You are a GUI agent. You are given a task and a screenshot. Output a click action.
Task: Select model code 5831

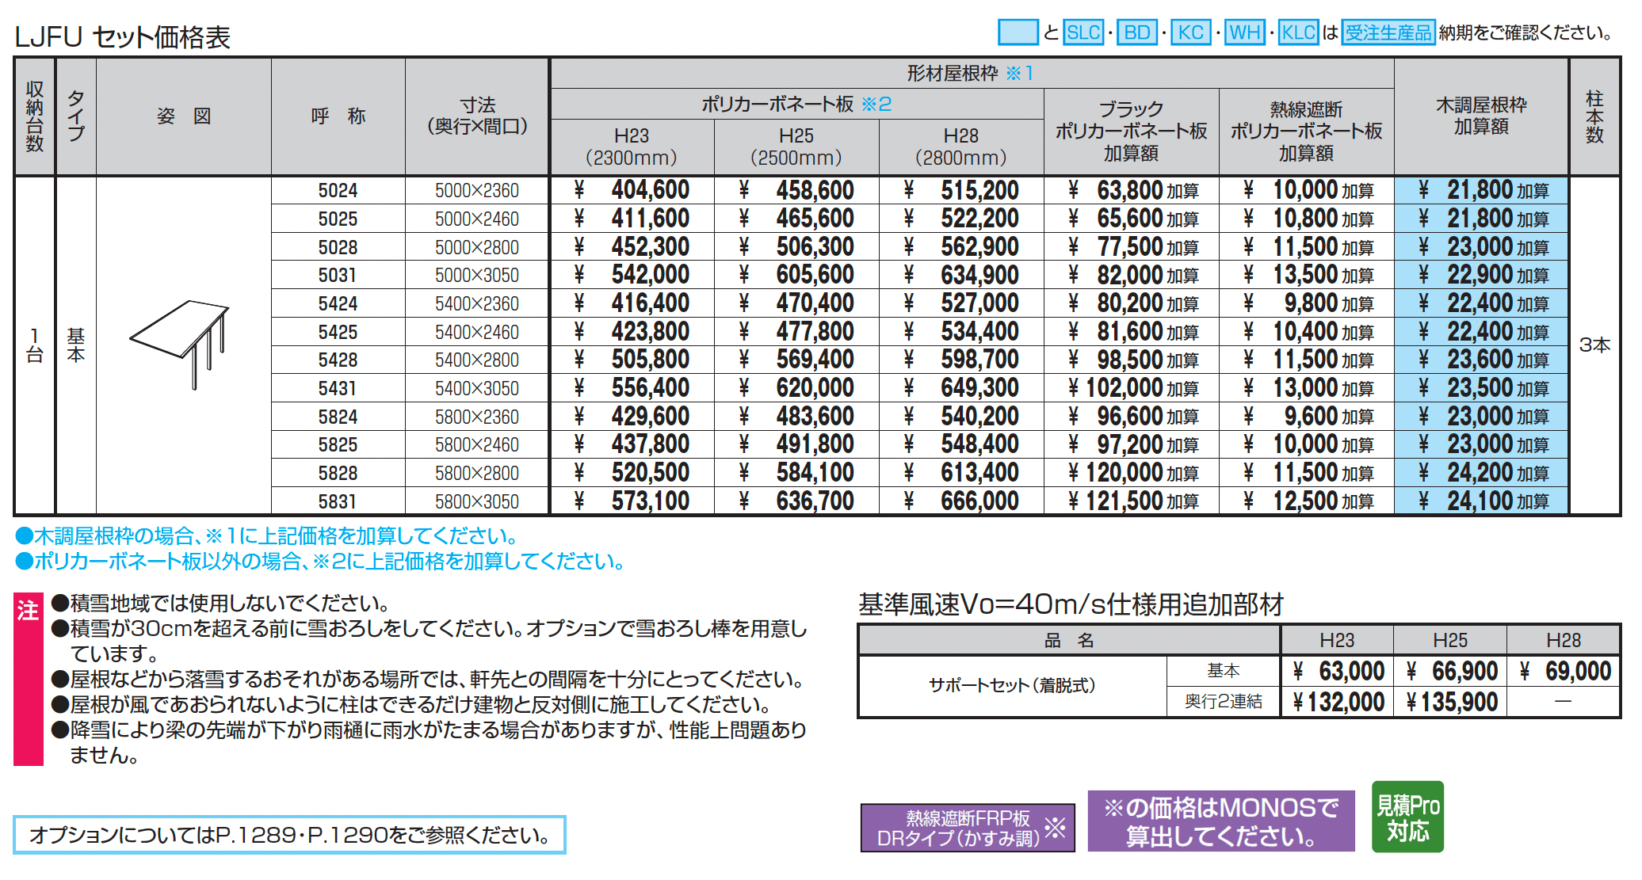tap(338, 501)
